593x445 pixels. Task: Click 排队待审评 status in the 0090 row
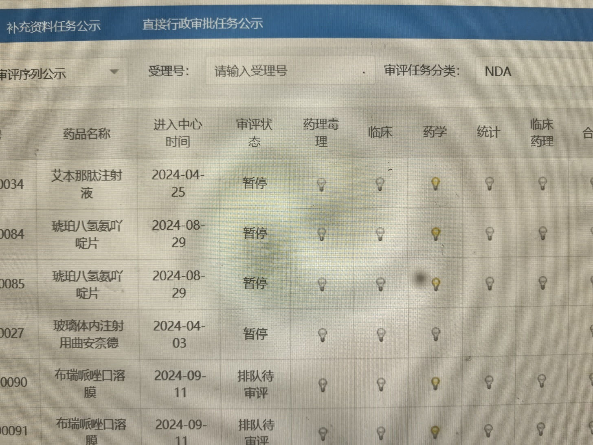(256, 384)
